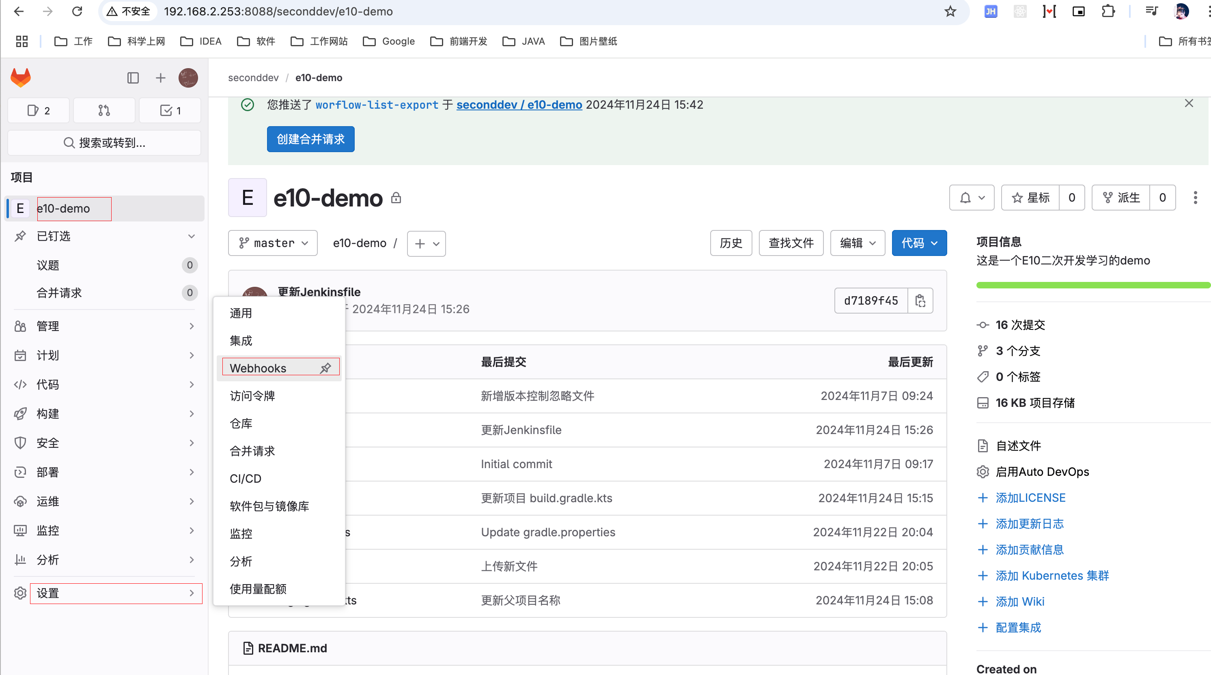
Task: Collapse the 已钉选 pinned section
Action: 191,236
